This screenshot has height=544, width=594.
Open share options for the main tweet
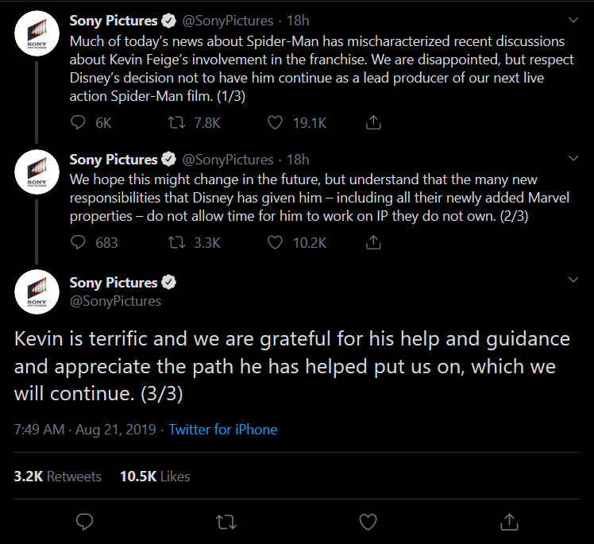509,522
